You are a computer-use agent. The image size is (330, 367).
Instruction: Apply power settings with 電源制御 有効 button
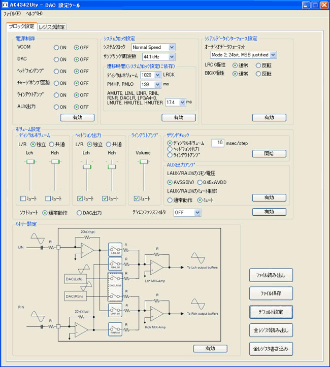click(78, 117)
